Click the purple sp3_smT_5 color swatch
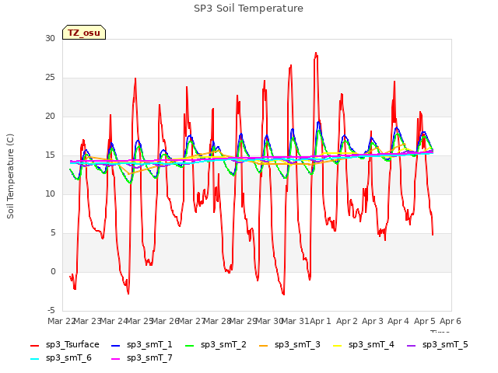 412,345
